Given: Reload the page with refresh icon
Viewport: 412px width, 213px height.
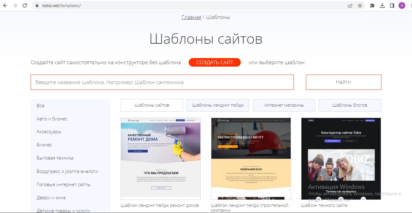Looking at the screenshot, I should 25,6.
